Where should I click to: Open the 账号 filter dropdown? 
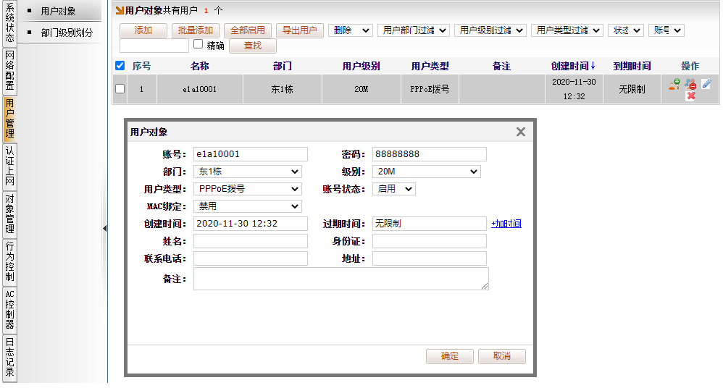(x=666, y=30)
